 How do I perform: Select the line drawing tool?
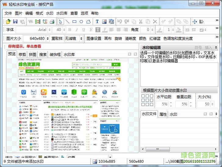tap(67, 22)
